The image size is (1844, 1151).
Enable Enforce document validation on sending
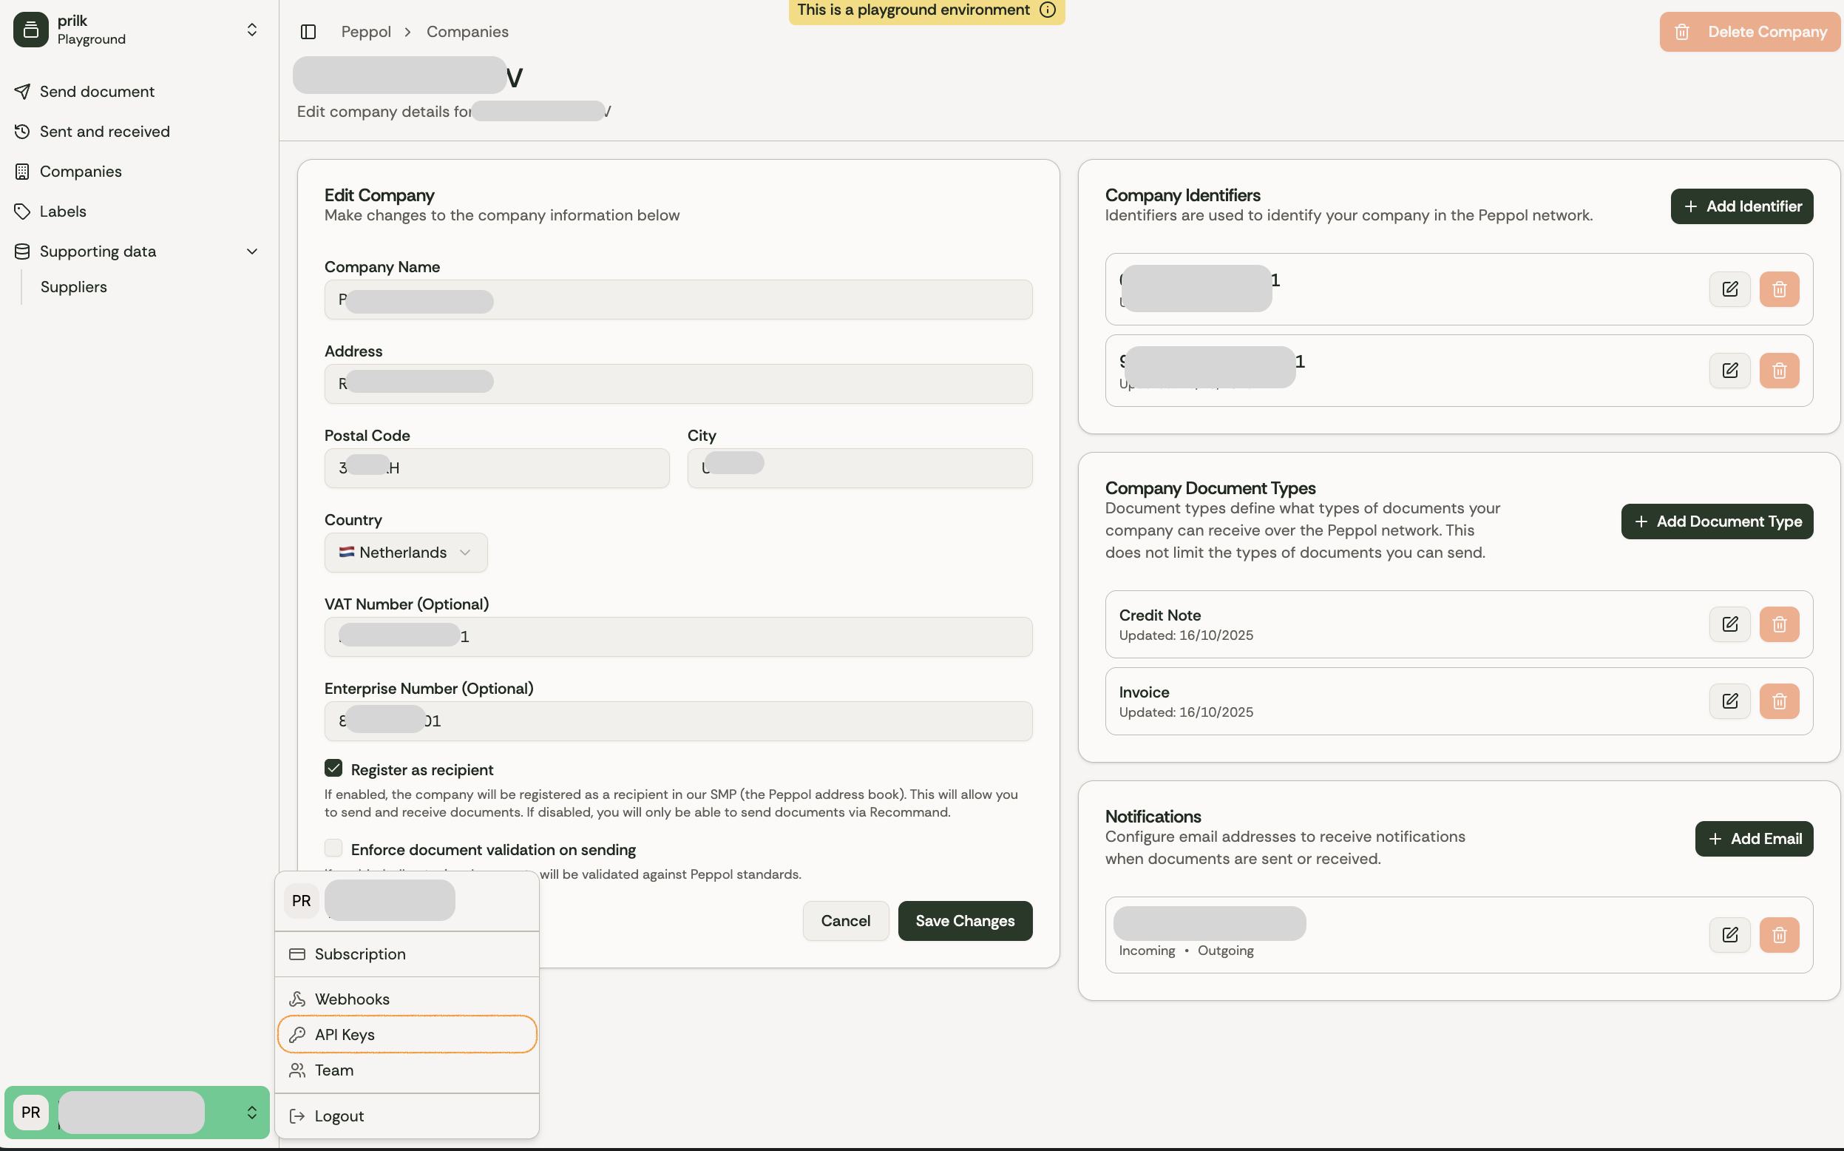tap(333, 848)
